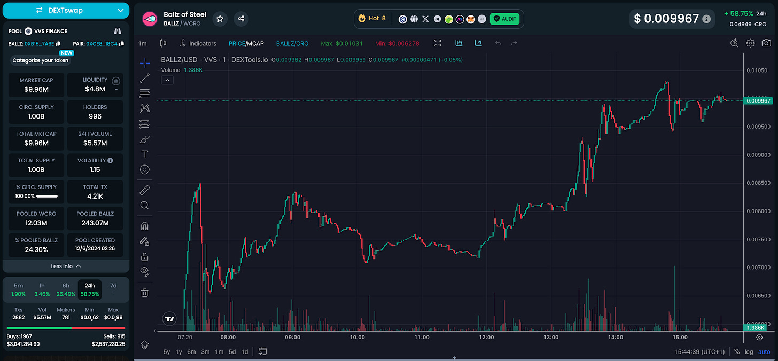Activate the zoom-in magnifier tool
This screenshot has width=778, height=361.
point(145,205)
